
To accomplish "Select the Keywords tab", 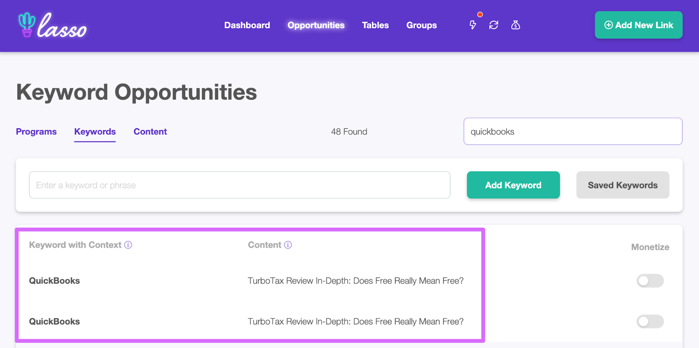I will point(95,131).
